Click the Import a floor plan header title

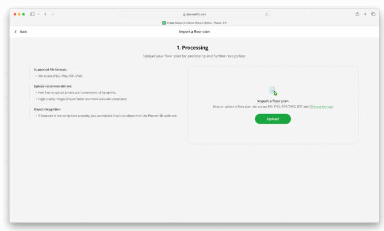(194, 31)
